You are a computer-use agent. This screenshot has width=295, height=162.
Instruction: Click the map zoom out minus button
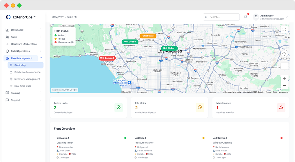coord(284,86)
